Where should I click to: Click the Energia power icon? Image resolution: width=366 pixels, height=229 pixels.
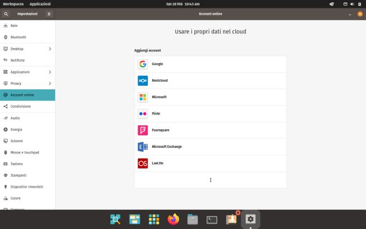coord(6,129)
